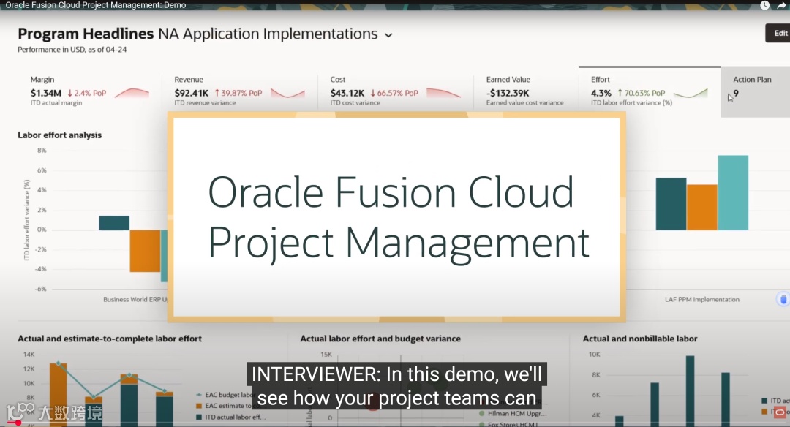Image resolution: width=790 pixels, height=427 pixels.
Task: Select the Margin headline tile
Action: click(90, 91)
